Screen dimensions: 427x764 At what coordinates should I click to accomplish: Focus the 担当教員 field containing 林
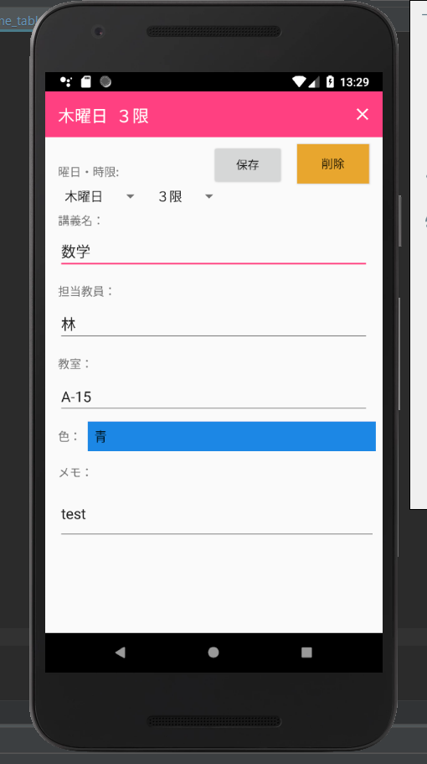coord(213,324)
